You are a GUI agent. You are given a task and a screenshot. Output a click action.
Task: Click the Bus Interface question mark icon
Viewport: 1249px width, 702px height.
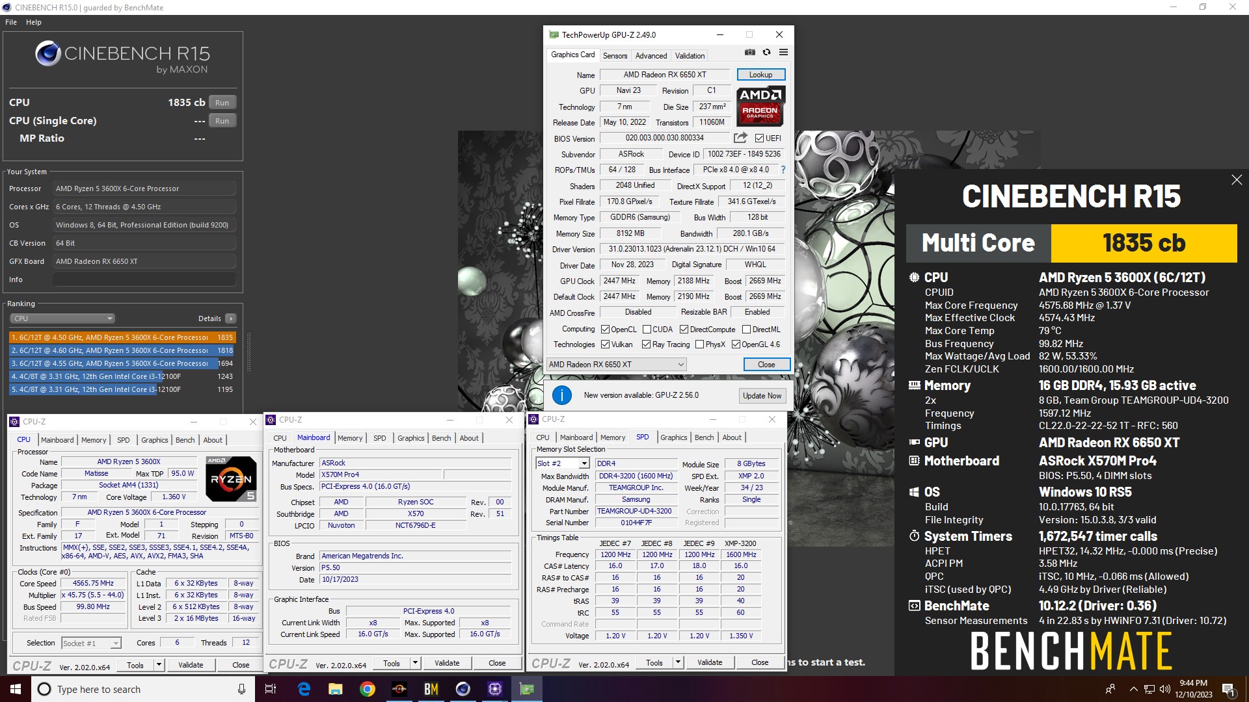[783, 170]
